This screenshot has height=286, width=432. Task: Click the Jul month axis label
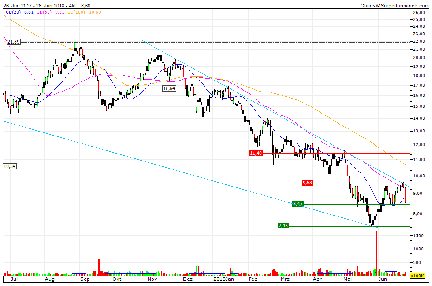click(x=14, y=279)
